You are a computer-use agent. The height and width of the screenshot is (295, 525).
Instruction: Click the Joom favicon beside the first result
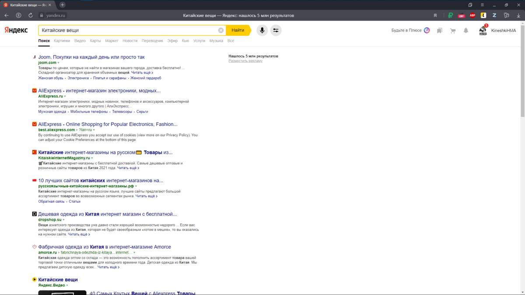[x=34, y=57]
